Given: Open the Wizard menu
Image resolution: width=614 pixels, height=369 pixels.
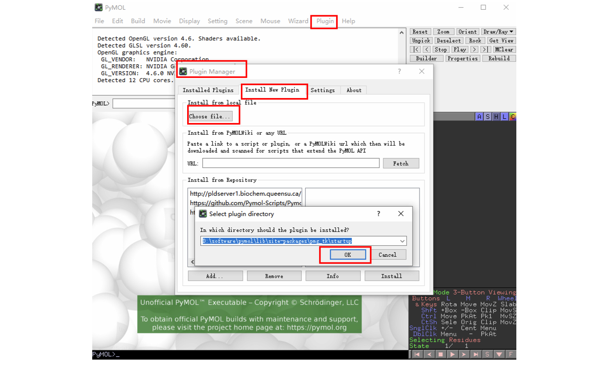Looking at the screenshot, I should 298,21.
